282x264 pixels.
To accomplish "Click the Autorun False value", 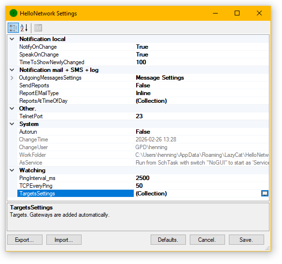I will point(143,132).
